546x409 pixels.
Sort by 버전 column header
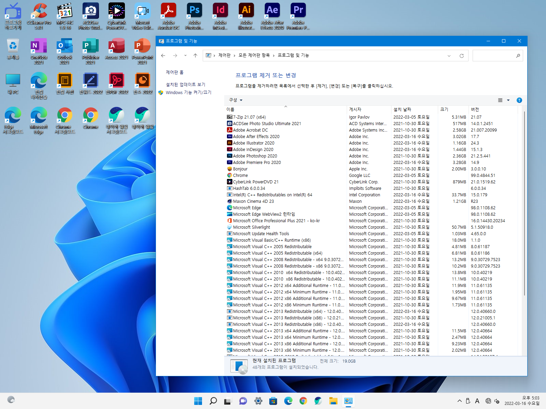(x=493, y=109)
